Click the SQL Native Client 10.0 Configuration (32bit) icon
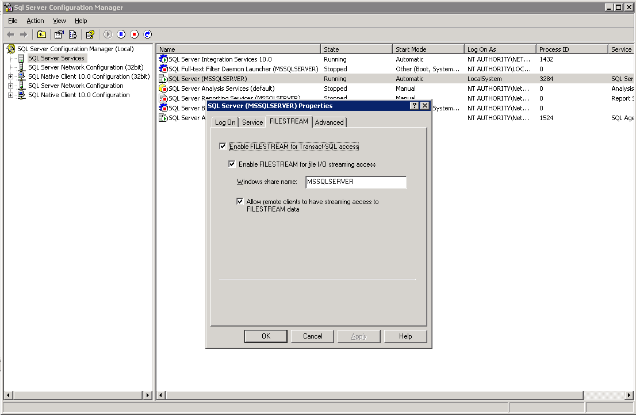Image resolution: width=636 pixels, height=415 pixels. (21, 76)
